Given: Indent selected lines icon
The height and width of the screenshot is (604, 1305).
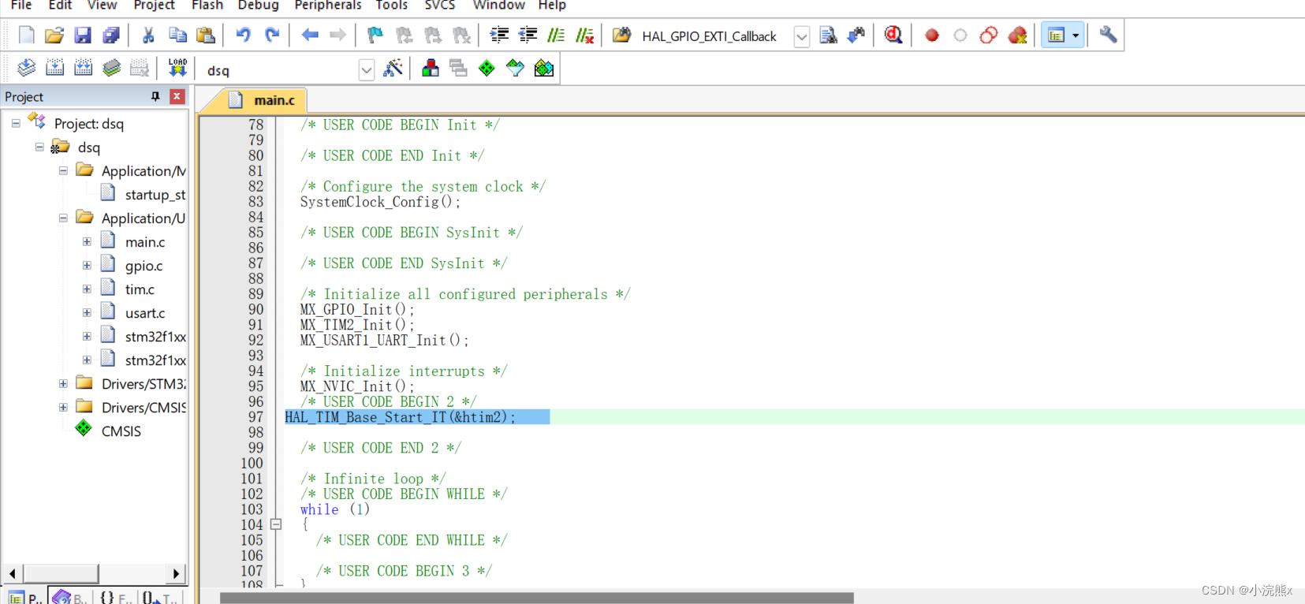Looking at the screenshot, I should pos(499,35).
